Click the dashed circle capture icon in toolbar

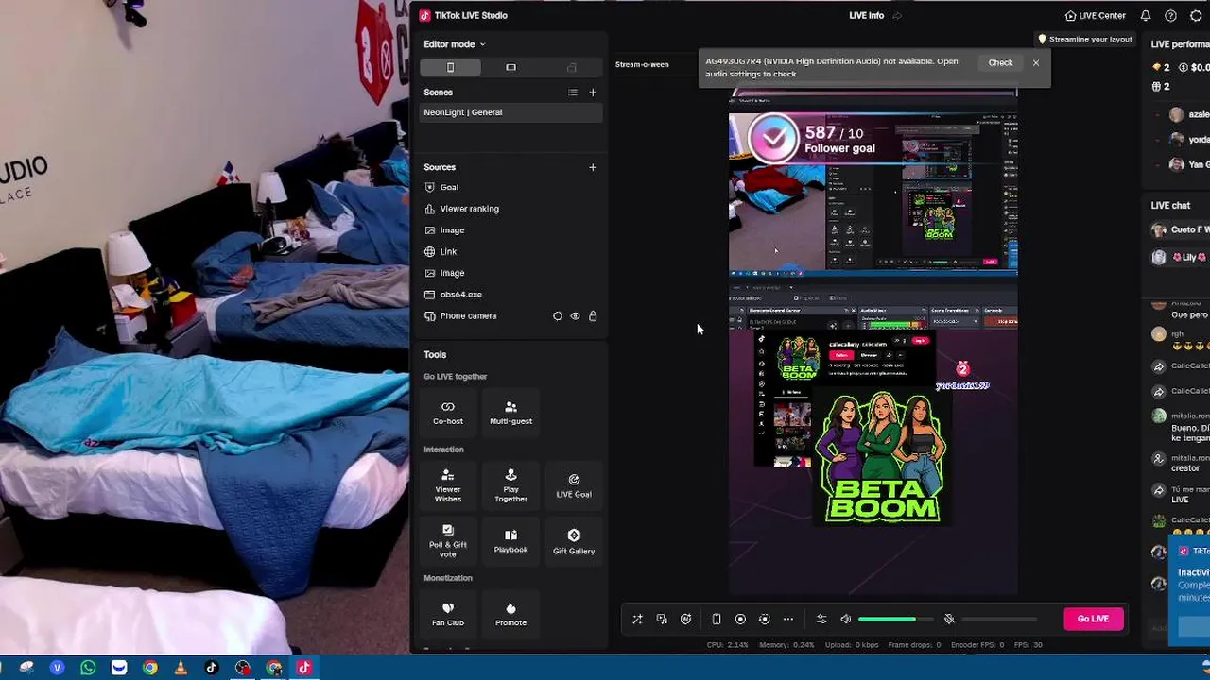coord(764,620)
